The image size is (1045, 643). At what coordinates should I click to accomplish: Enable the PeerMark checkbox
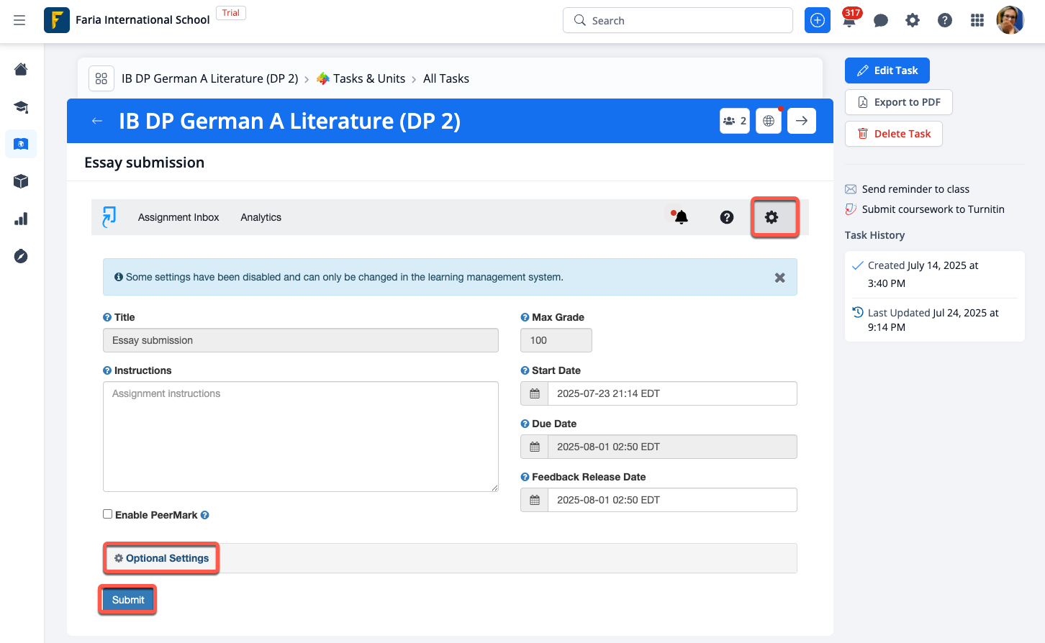point(108,514)
